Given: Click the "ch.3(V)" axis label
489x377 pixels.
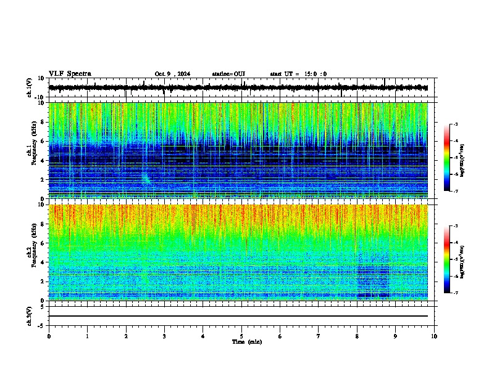Looking at the screenshot, I should 29,316.
